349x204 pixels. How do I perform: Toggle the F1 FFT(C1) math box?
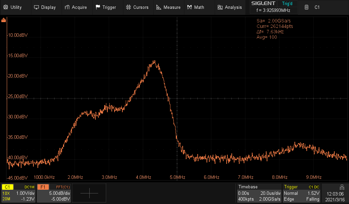(x=54, y=193)
